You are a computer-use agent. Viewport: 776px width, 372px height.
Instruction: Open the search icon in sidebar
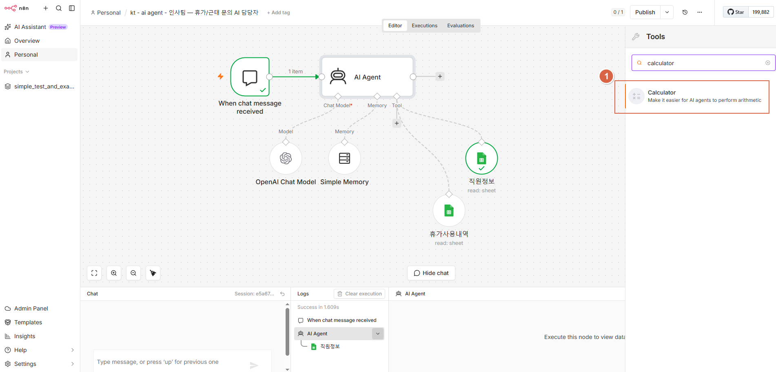(x=59, y=8)
